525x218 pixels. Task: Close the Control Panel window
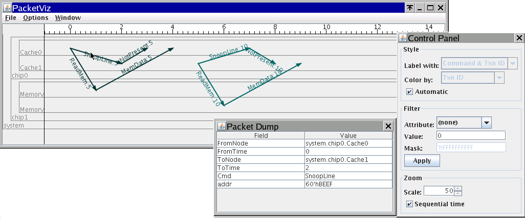click(519, 38)
